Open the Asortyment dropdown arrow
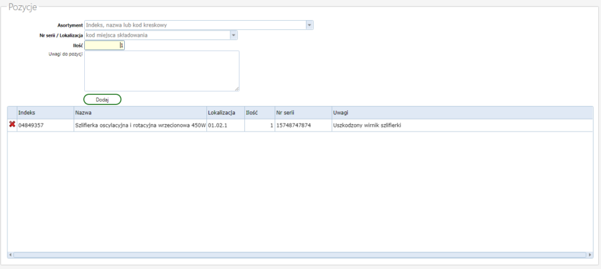Screen dimensions: 601x269 (310, 25)
